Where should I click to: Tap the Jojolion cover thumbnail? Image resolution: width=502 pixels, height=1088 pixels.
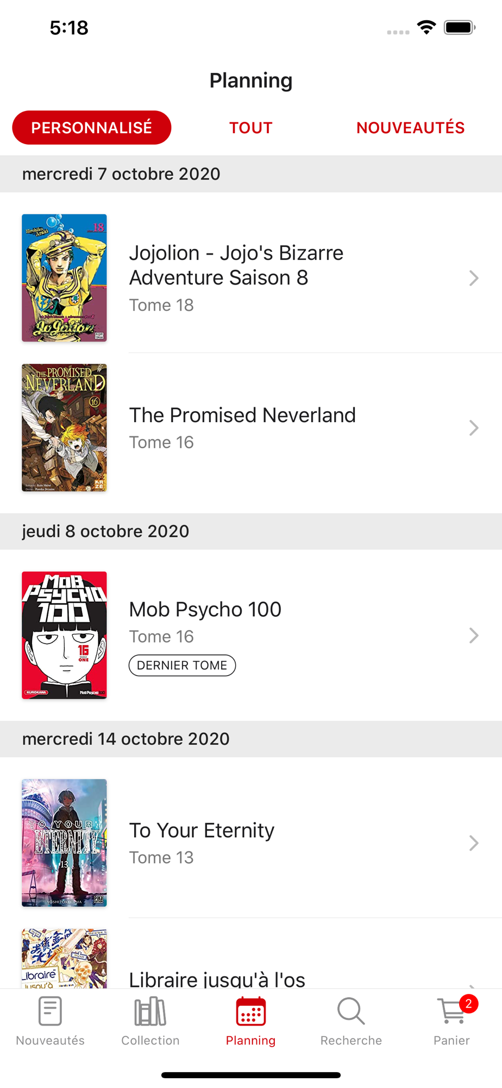pos(64,278)
